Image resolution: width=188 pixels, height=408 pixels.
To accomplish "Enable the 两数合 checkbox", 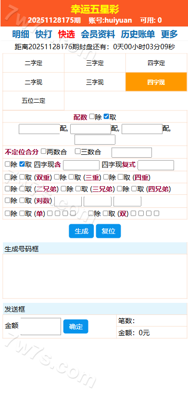I will point(44,151).
